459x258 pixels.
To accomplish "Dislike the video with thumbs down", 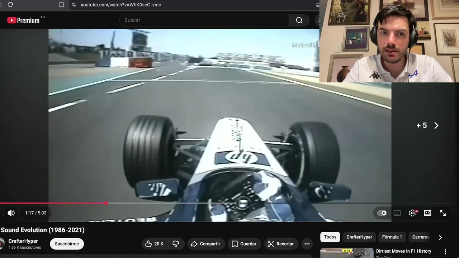I will tap(176, 244).
